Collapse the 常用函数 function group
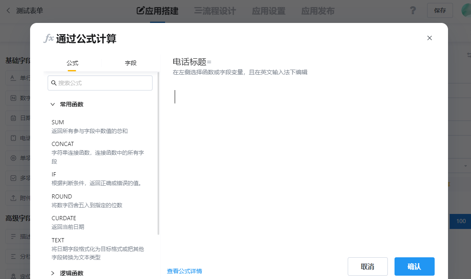The width and height of the screenshot is (471, 279). [53, 104]
